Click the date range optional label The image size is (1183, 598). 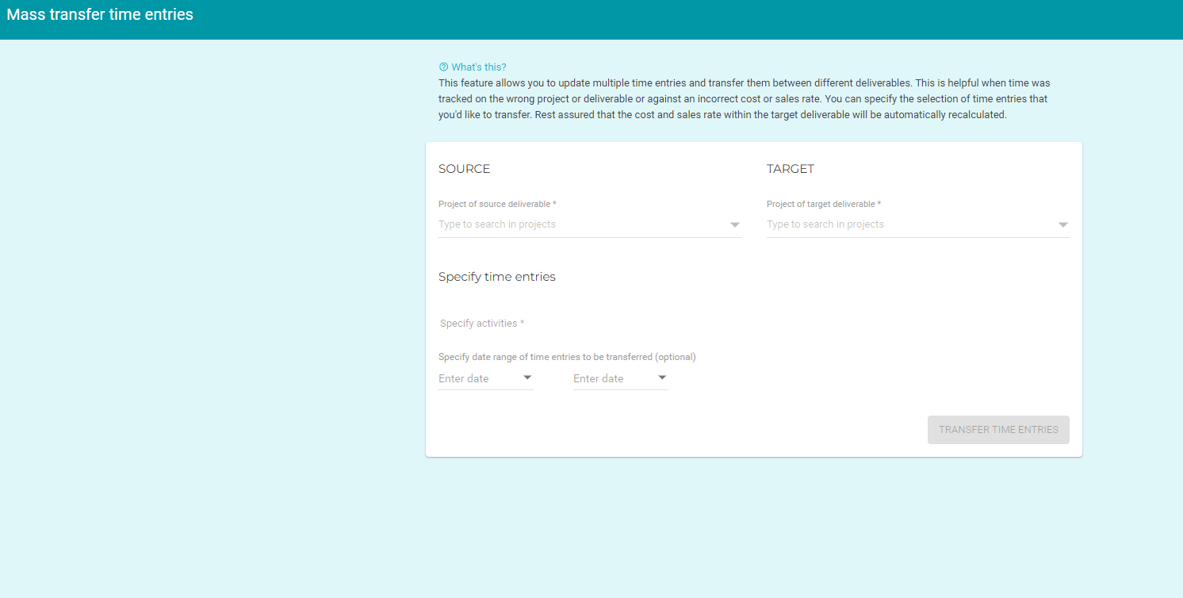pyautogui.click(x=567, y=357)
